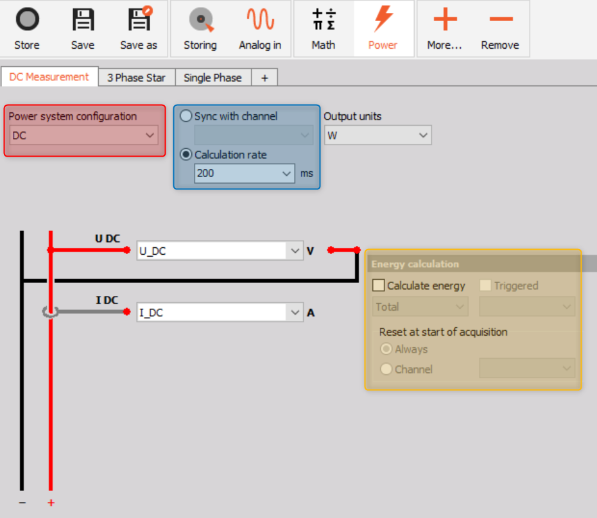Select Always reset radio button
597x518 pixels.
click(x=386, y=349)
